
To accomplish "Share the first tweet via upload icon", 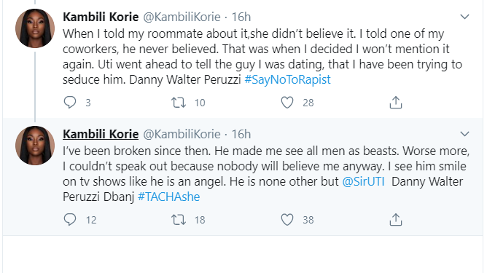I will coord(396,102).
